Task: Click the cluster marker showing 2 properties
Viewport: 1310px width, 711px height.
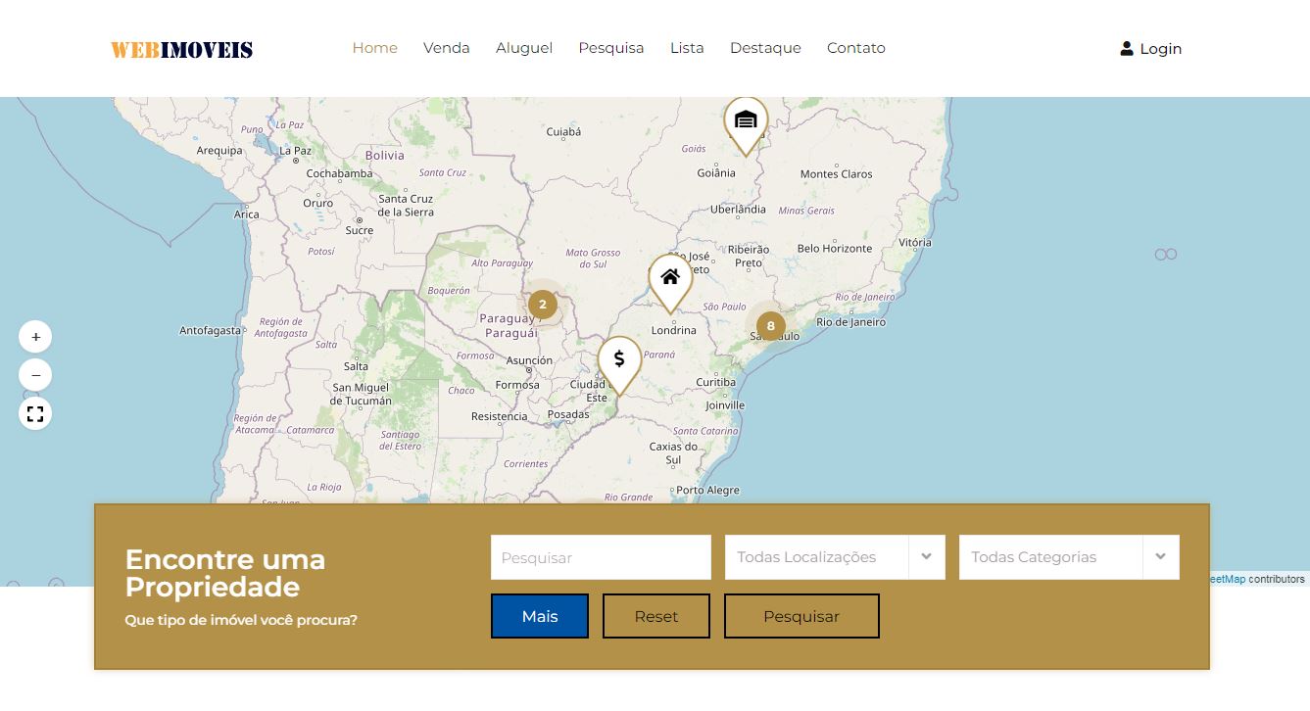Action: coord(542,305)
